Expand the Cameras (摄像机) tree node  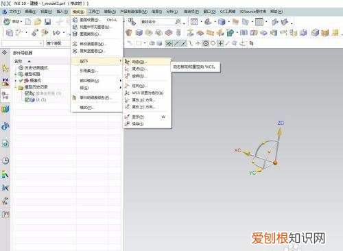point(16,81)
